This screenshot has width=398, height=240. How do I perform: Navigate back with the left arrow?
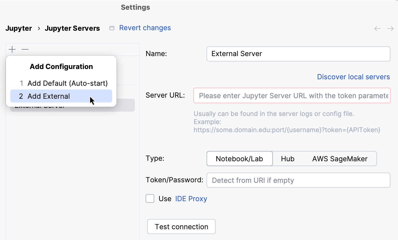(x=377, y=28)
